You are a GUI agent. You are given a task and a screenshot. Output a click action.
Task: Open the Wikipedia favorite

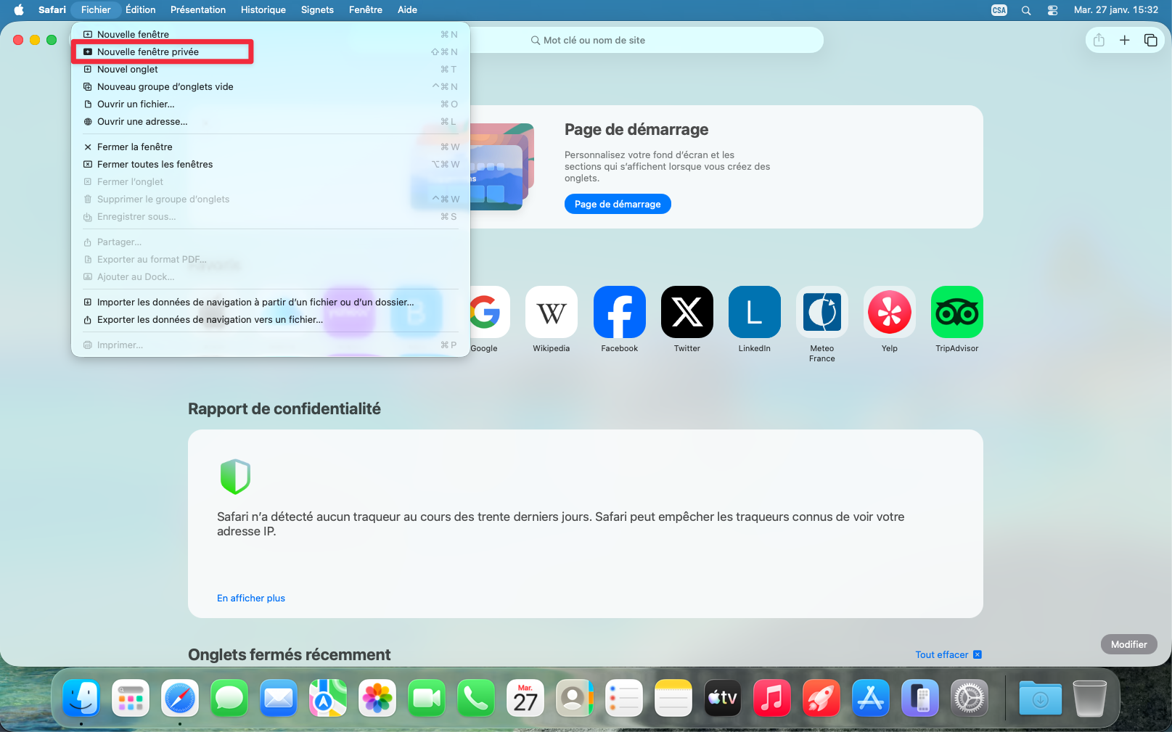(552, 312)
